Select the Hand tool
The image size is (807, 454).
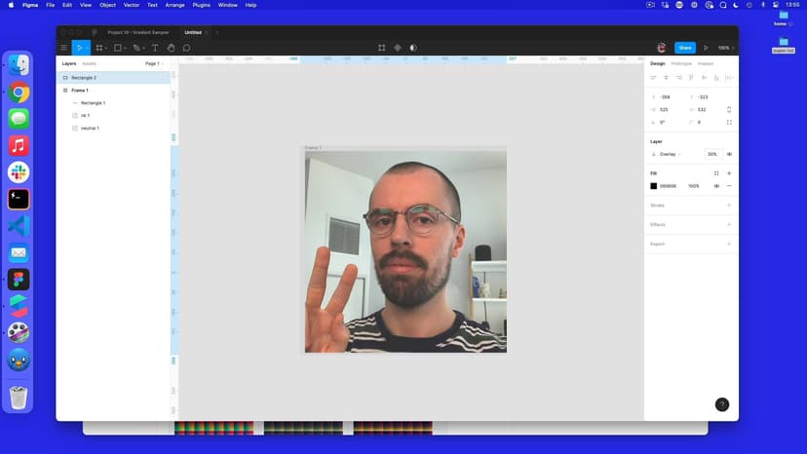(171, 48)
